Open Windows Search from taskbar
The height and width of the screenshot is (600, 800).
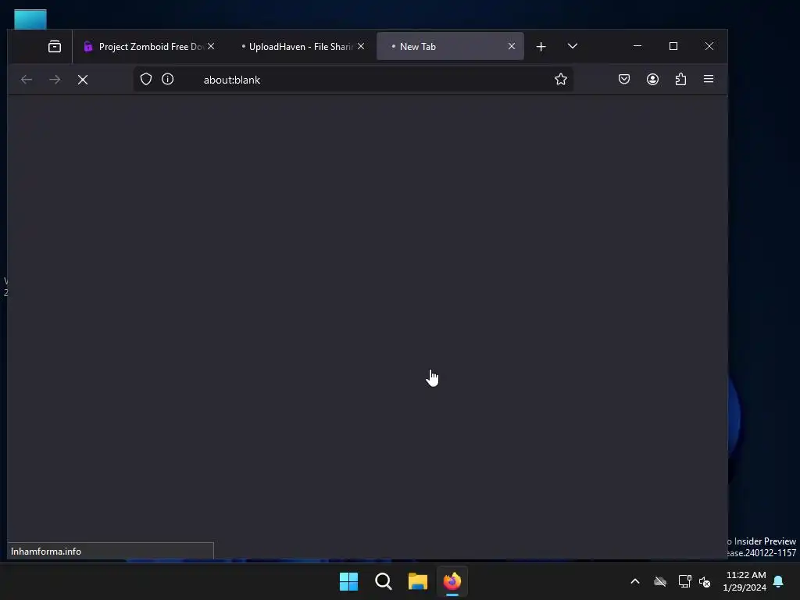[x=383, y=581]
